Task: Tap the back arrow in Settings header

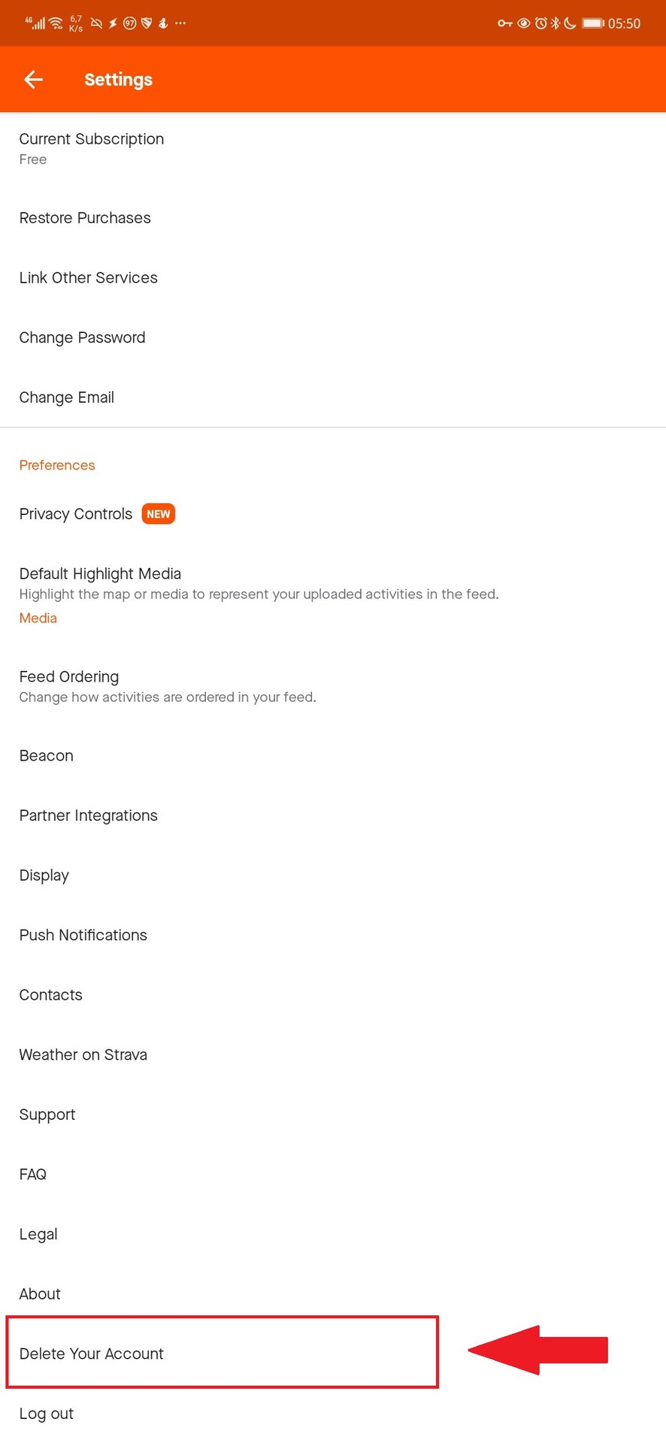Action: pos(33,80)
